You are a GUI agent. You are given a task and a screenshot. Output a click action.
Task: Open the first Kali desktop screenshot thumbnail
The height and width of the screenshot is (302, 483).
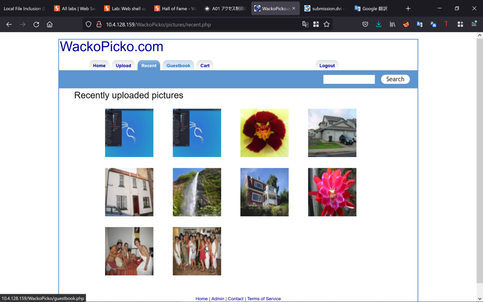[x=129, y=133]
